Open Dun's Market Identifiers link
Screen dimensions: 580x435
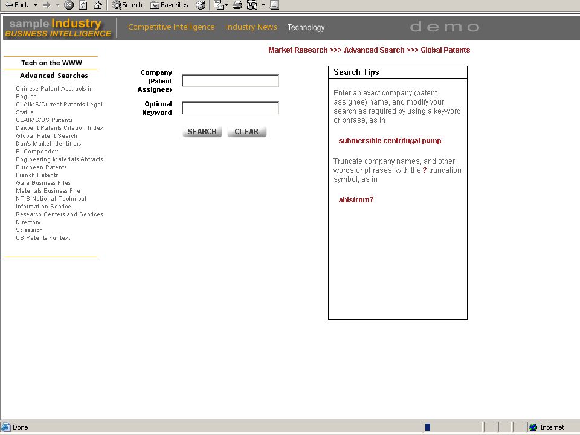pos(48,144)
